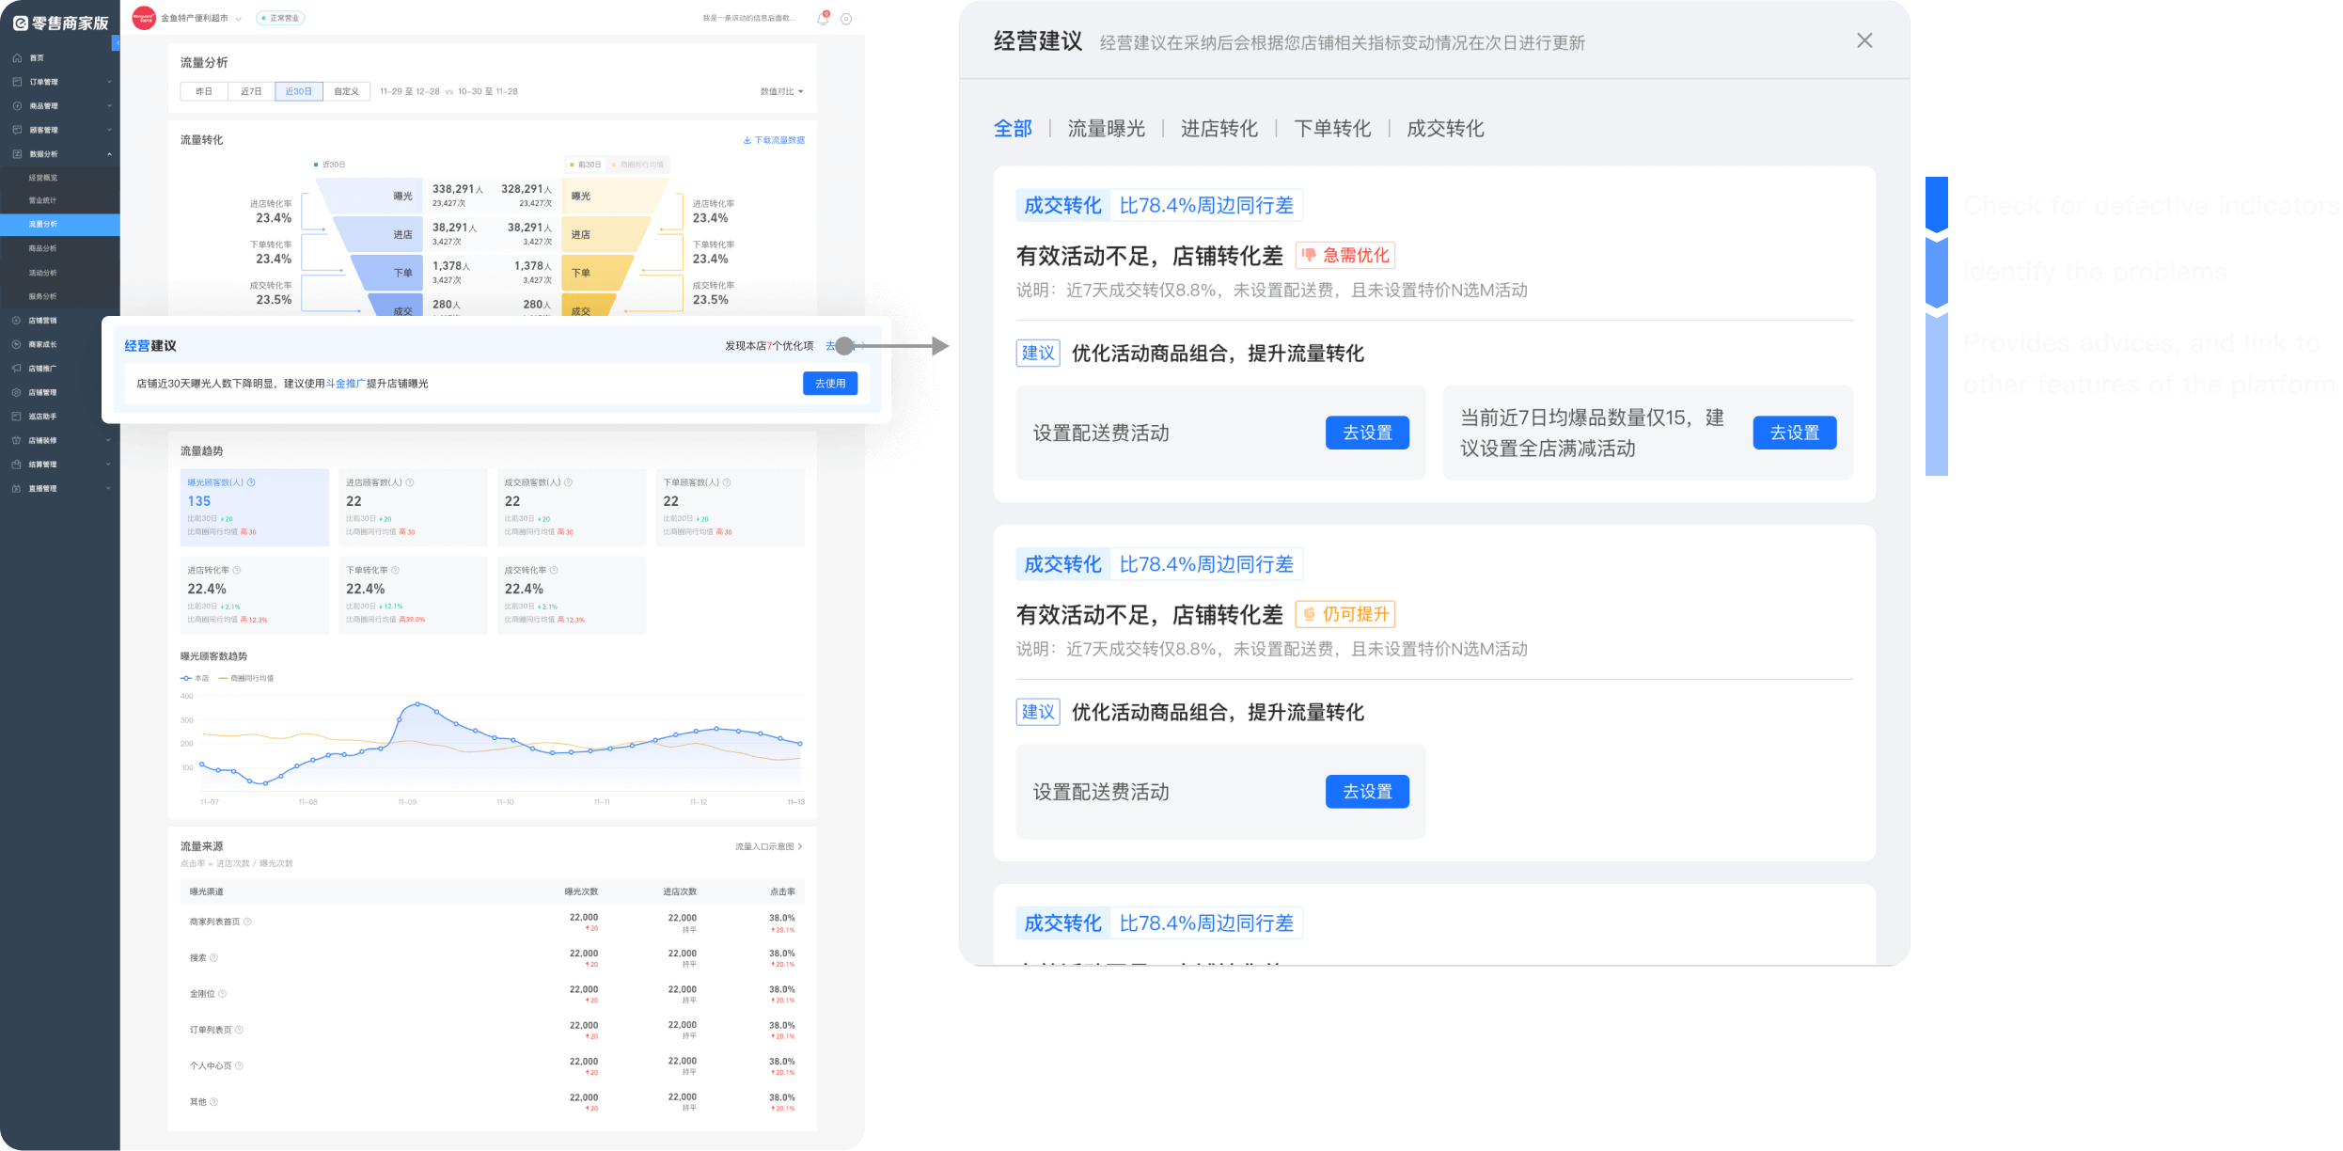
Task: Select the 进店顾客数(人) metric card
Action: pyautogui.click(x=413, y=507)
